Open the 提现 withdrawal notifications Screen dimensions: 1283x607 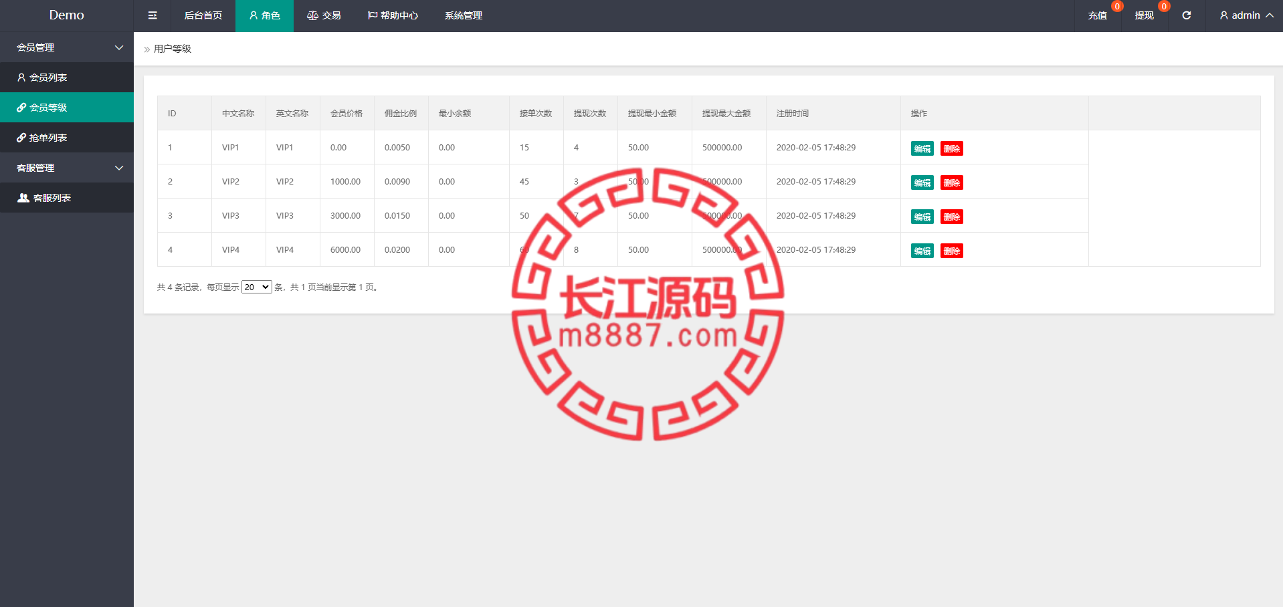pyautogui.click(x=1144, y=15)
